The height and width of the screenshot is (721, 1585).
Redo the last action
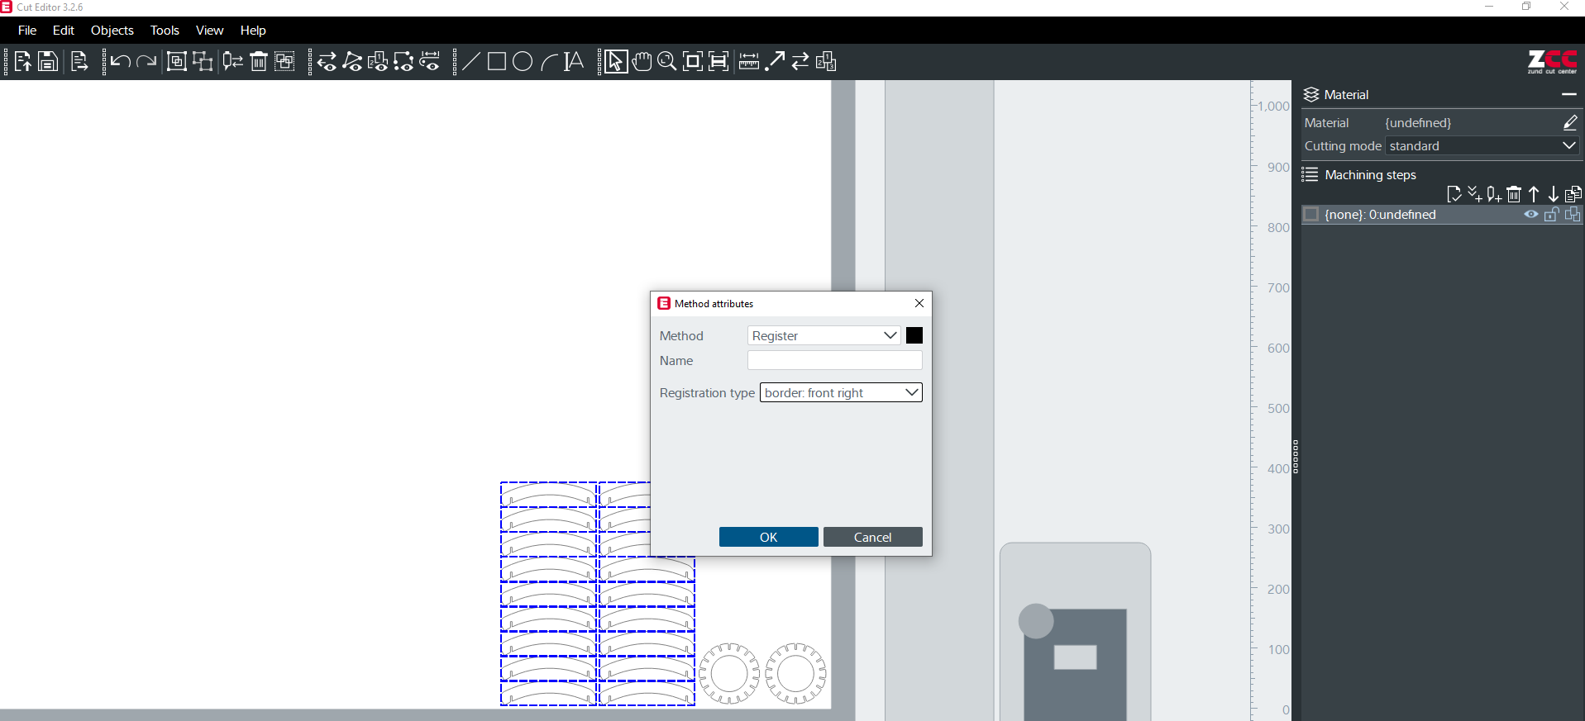[146, 61]
